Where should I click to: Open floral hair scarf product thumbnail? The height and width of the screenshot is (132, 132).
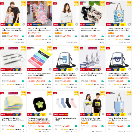(92, 14)
